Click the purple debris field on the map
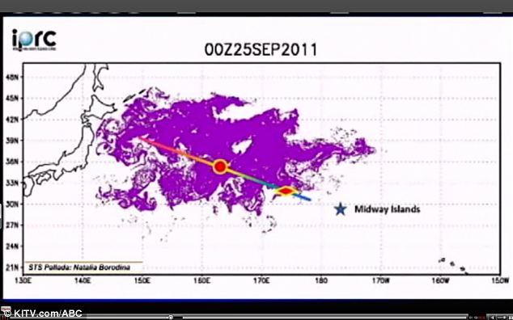The image size is (513, 320). point(235,152)
